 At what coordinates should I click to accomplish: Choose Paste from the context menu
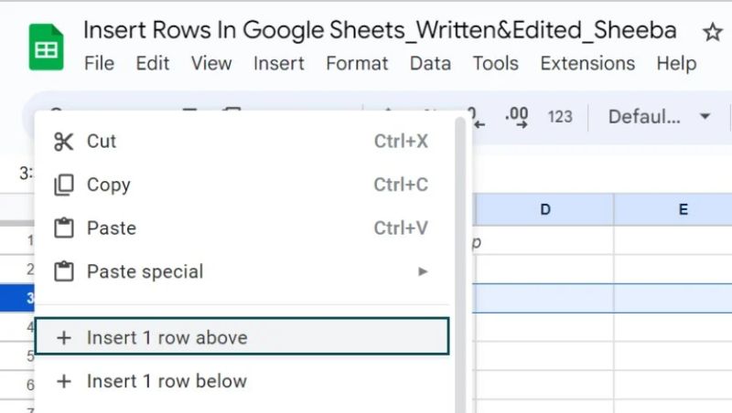click(x=242, y=228)
